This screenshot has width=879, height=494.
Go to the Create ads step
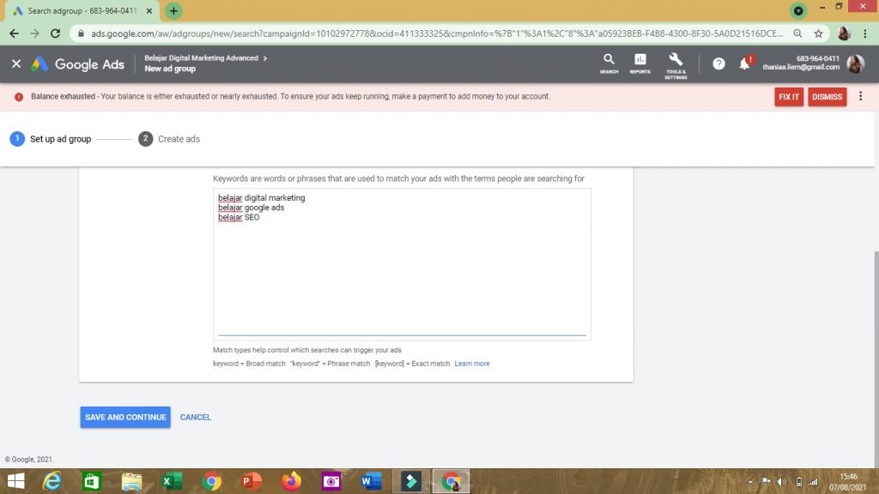coord(169,139)
